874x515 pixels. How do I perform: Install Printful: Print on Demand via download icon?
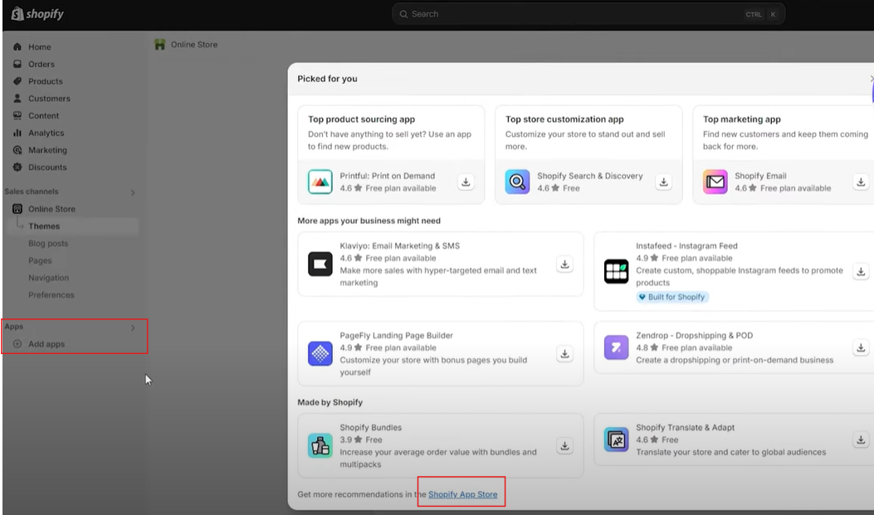pyautogui.click(x=466, y=182)
